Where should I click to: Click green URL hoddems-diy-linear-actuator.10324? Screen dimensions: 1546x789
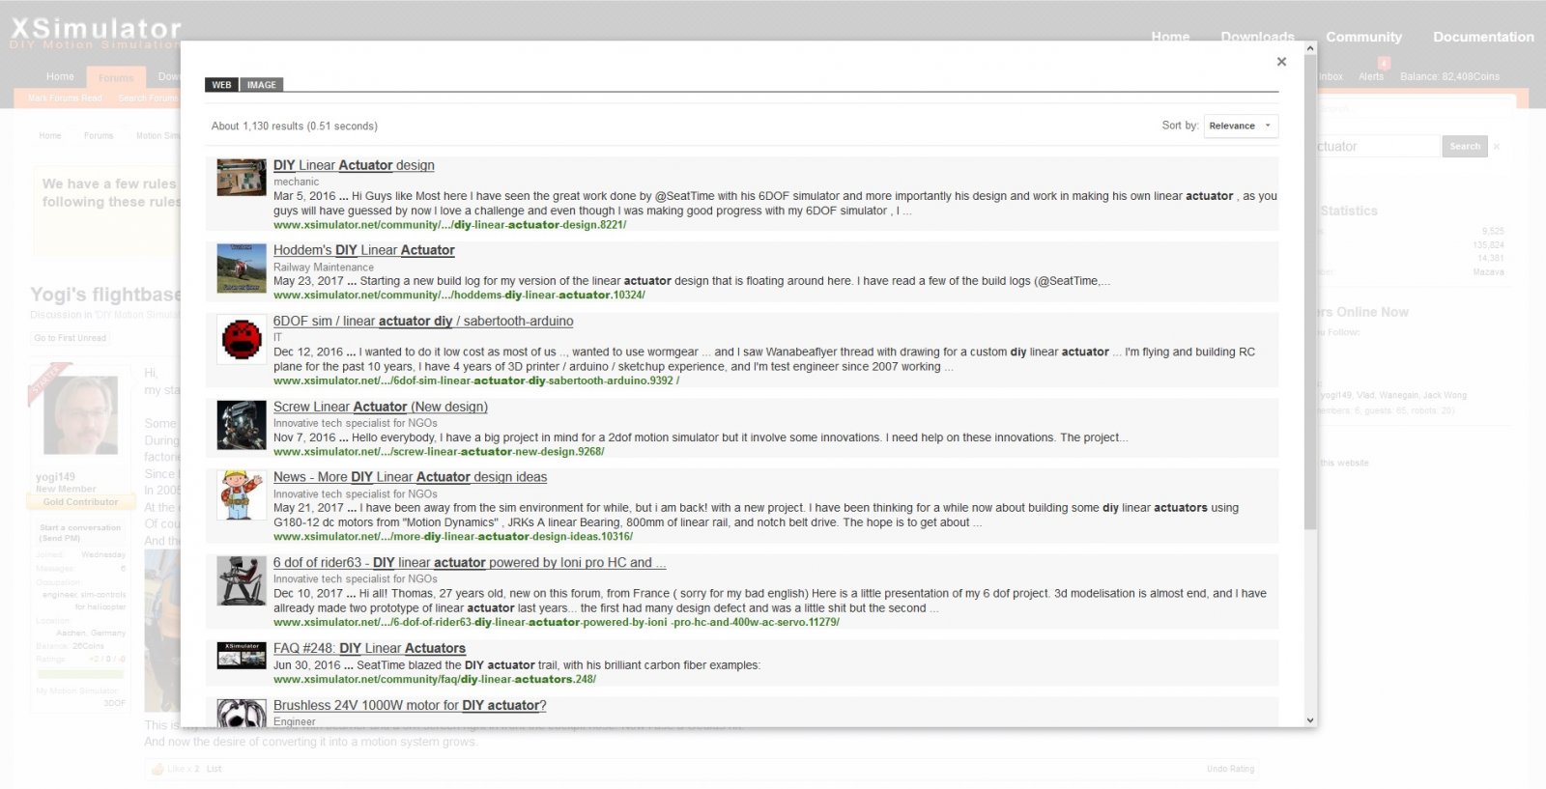[x=459, y=296]
